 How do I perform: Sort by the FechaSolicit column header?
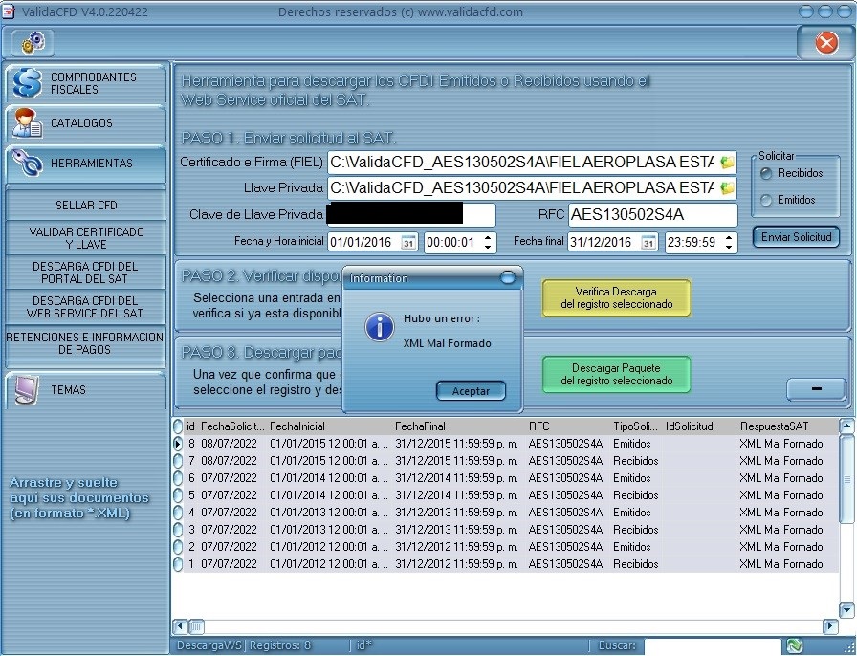click(232, 426)
